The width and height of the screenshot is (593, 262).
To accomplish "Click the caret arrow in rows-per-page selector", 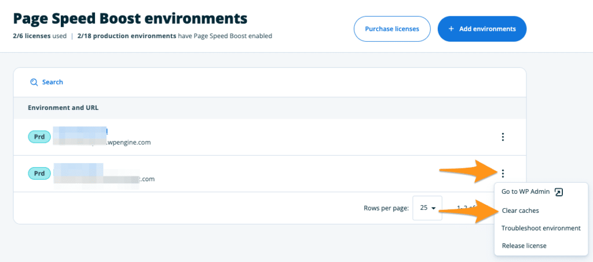I will click(433, 208).
